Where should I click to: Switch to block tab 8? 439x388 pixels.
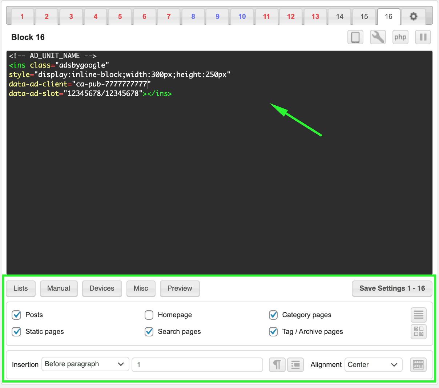[x=193, y=17]
